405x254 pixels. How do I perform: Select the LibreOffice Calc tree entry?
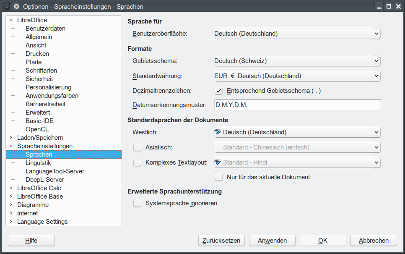(x=39, y=188)
